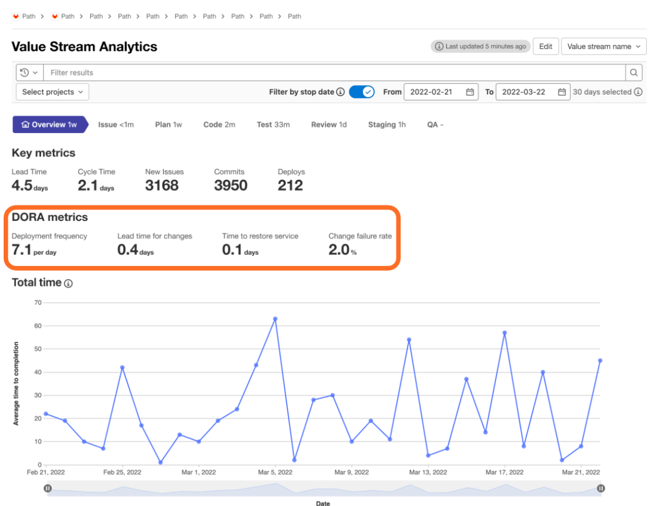
Task: Select the Review 1d stage
Action: pyautogui.click(x=328, y=124)
